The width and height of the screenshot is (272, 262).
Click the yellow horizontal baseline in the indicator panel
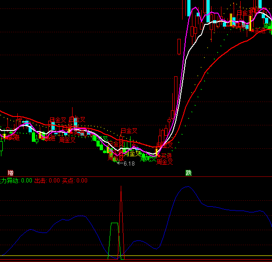[136, 255]
